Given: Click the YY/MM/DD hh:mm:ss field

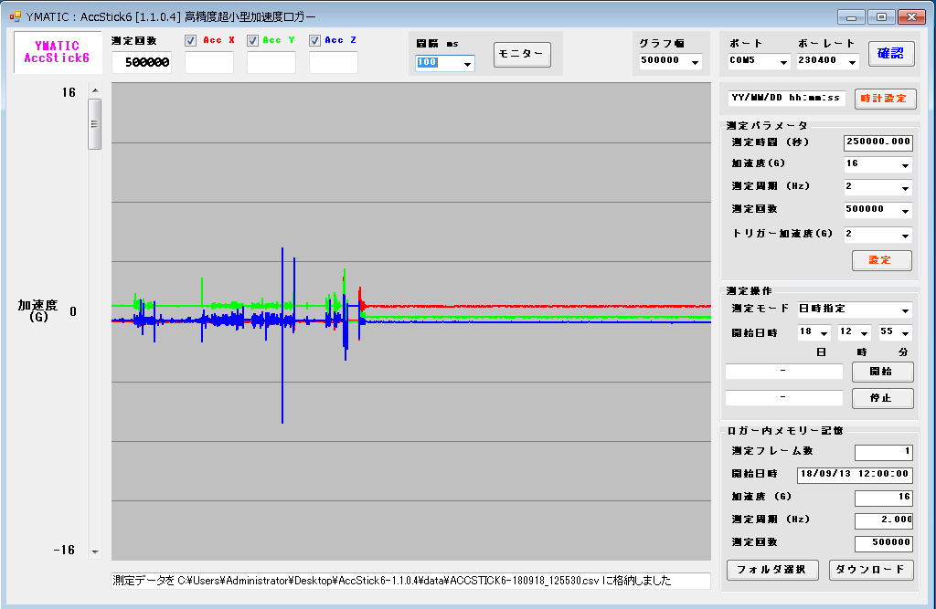Looking at the screenshot, I should pyautogui.click(x=786, y=98).
